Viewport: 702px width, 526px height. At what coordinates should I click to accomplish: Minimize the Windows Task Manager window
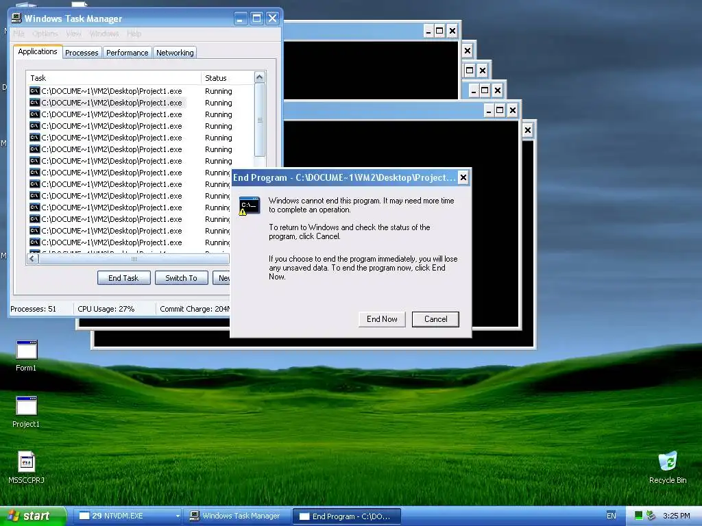click(241, 18)
